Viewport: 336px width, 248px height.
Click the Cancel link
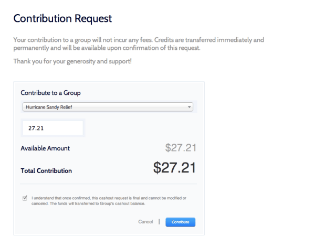(145, 222)
